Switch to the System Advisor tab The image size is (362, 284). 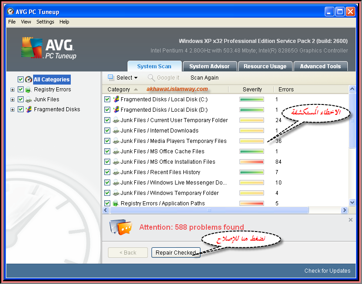tap(210, 66)
